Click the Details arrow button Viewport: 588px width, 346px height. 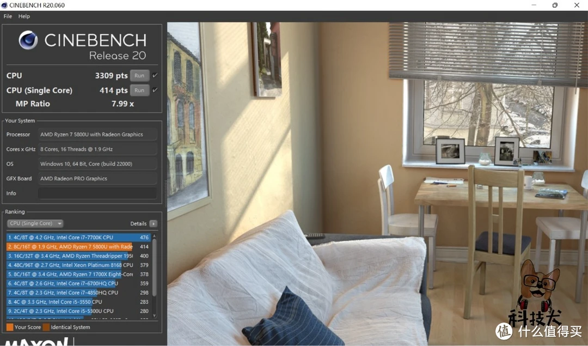coord(154,223)
